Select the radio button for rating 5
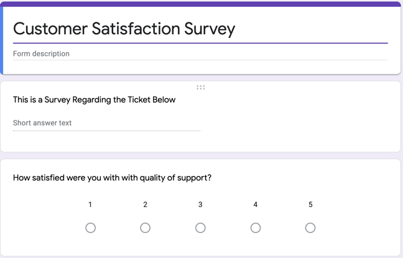Viewport: 403px width, 258px height. [310, 228]
